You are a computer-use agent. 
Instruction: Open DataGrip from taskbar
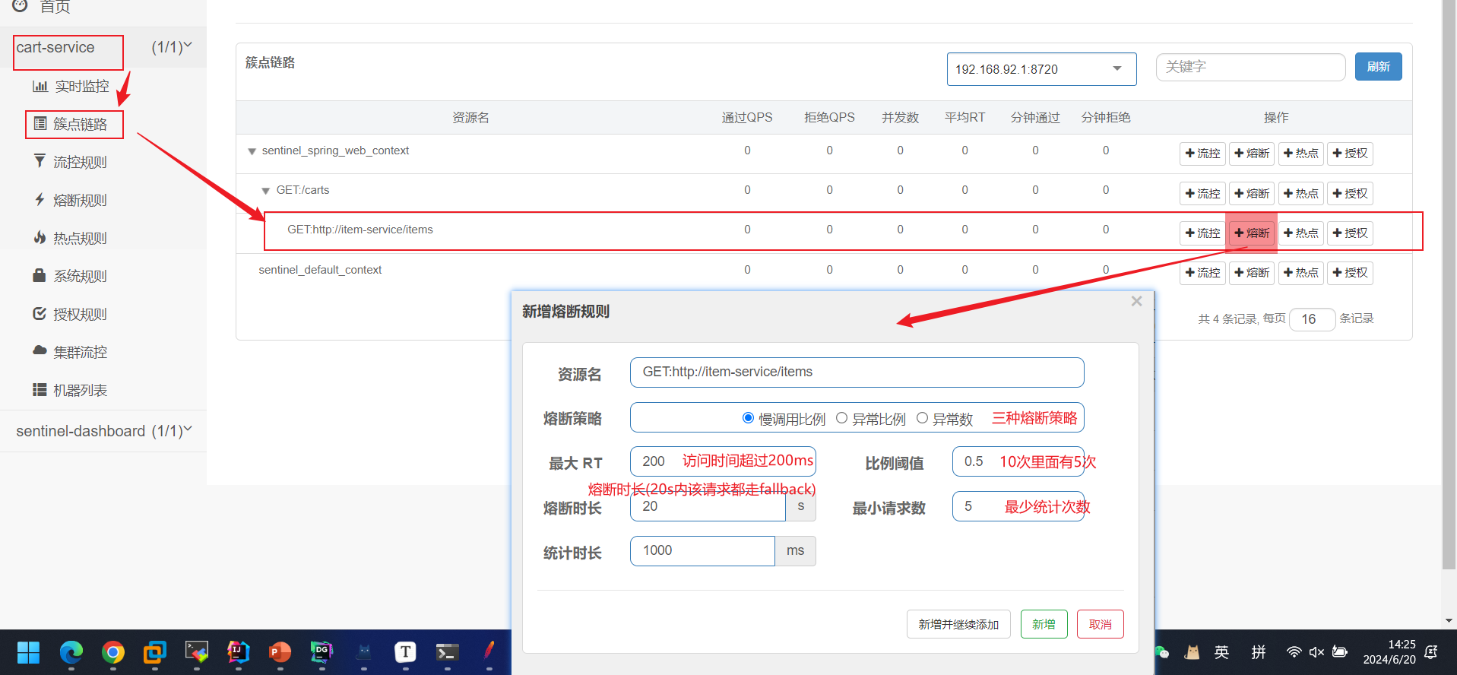point(321,652)
